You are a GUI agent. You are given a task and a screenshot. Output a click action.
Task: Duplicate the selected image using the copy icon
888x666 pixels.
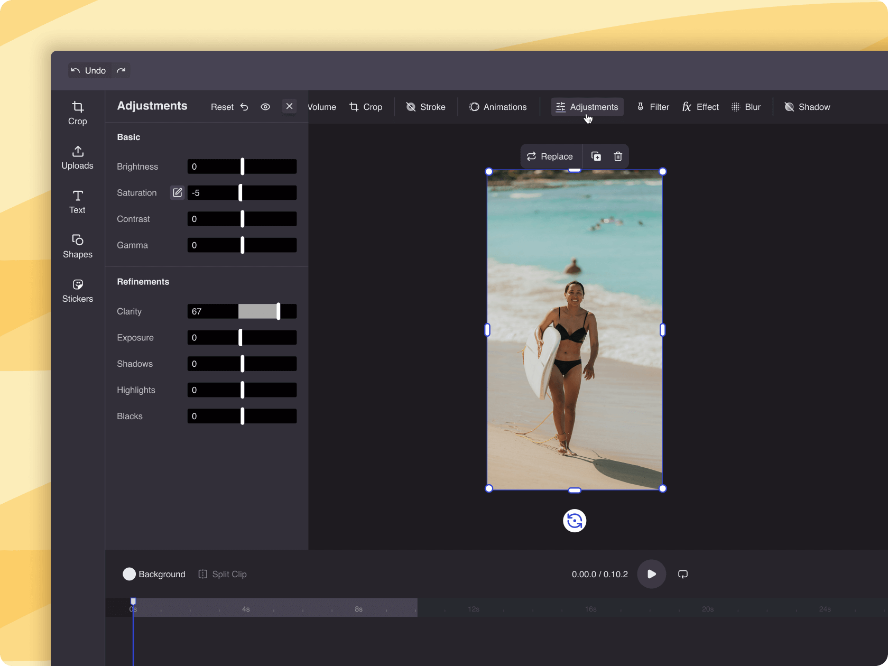pyautogui.click(x=596, y=156)
